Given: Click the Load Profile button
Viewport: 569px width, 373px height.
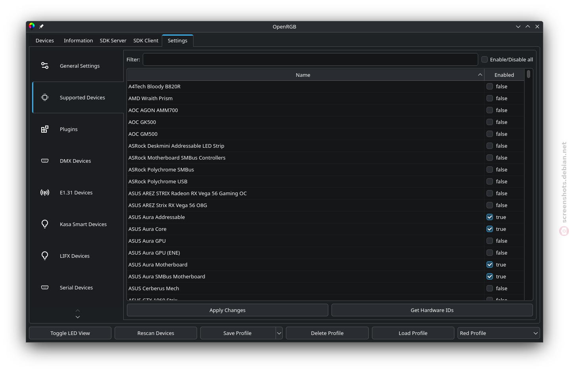Looking at the screenshot, I should pyautogui.click(x=413, y=333).
